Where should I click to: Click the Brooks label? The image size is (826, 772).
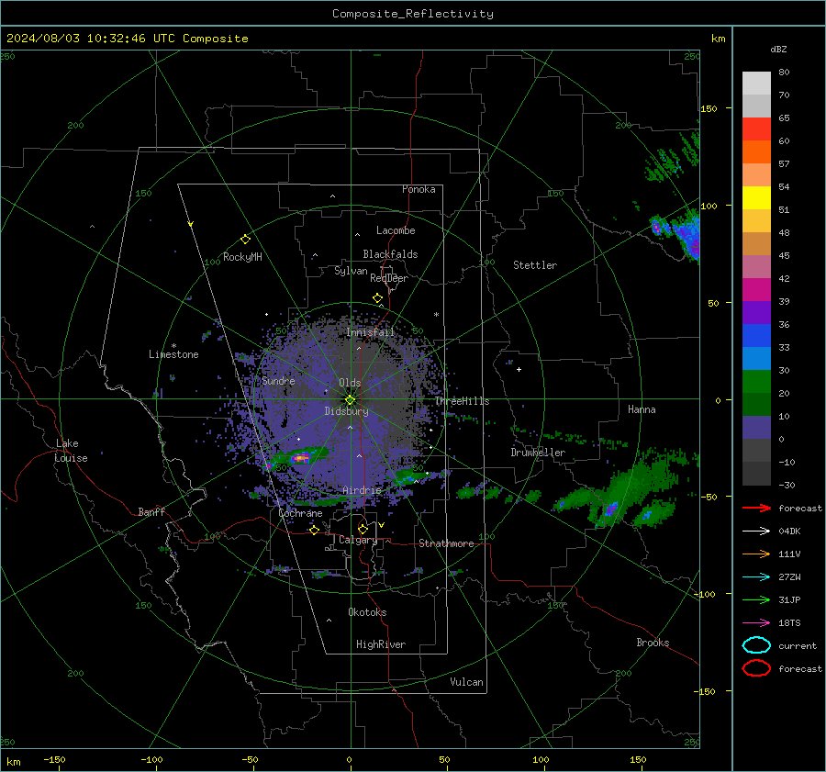point(653,643)
